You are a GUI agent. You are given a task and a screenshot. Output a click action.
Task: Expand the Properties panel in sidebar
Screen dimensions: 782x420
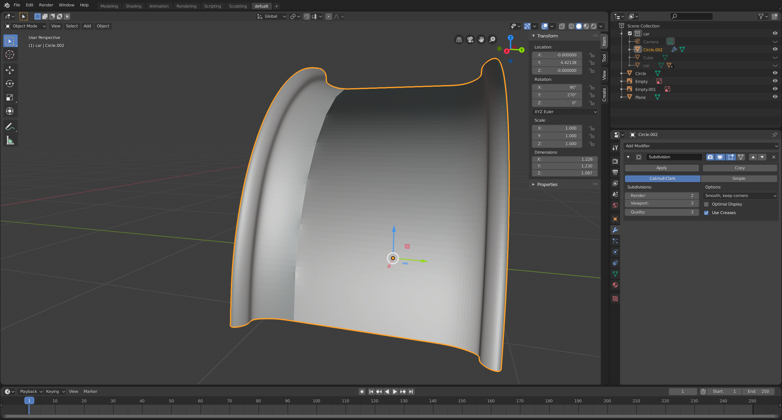(x=547, y=185)
